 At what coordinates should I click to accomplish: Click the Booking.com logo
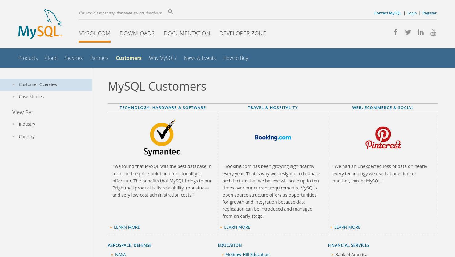[x=273, y=138]
